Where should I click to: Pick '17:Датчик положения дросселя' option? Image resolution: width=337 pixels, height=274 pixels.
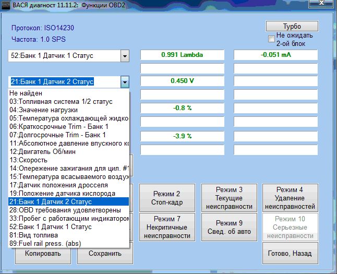(69, 185)
